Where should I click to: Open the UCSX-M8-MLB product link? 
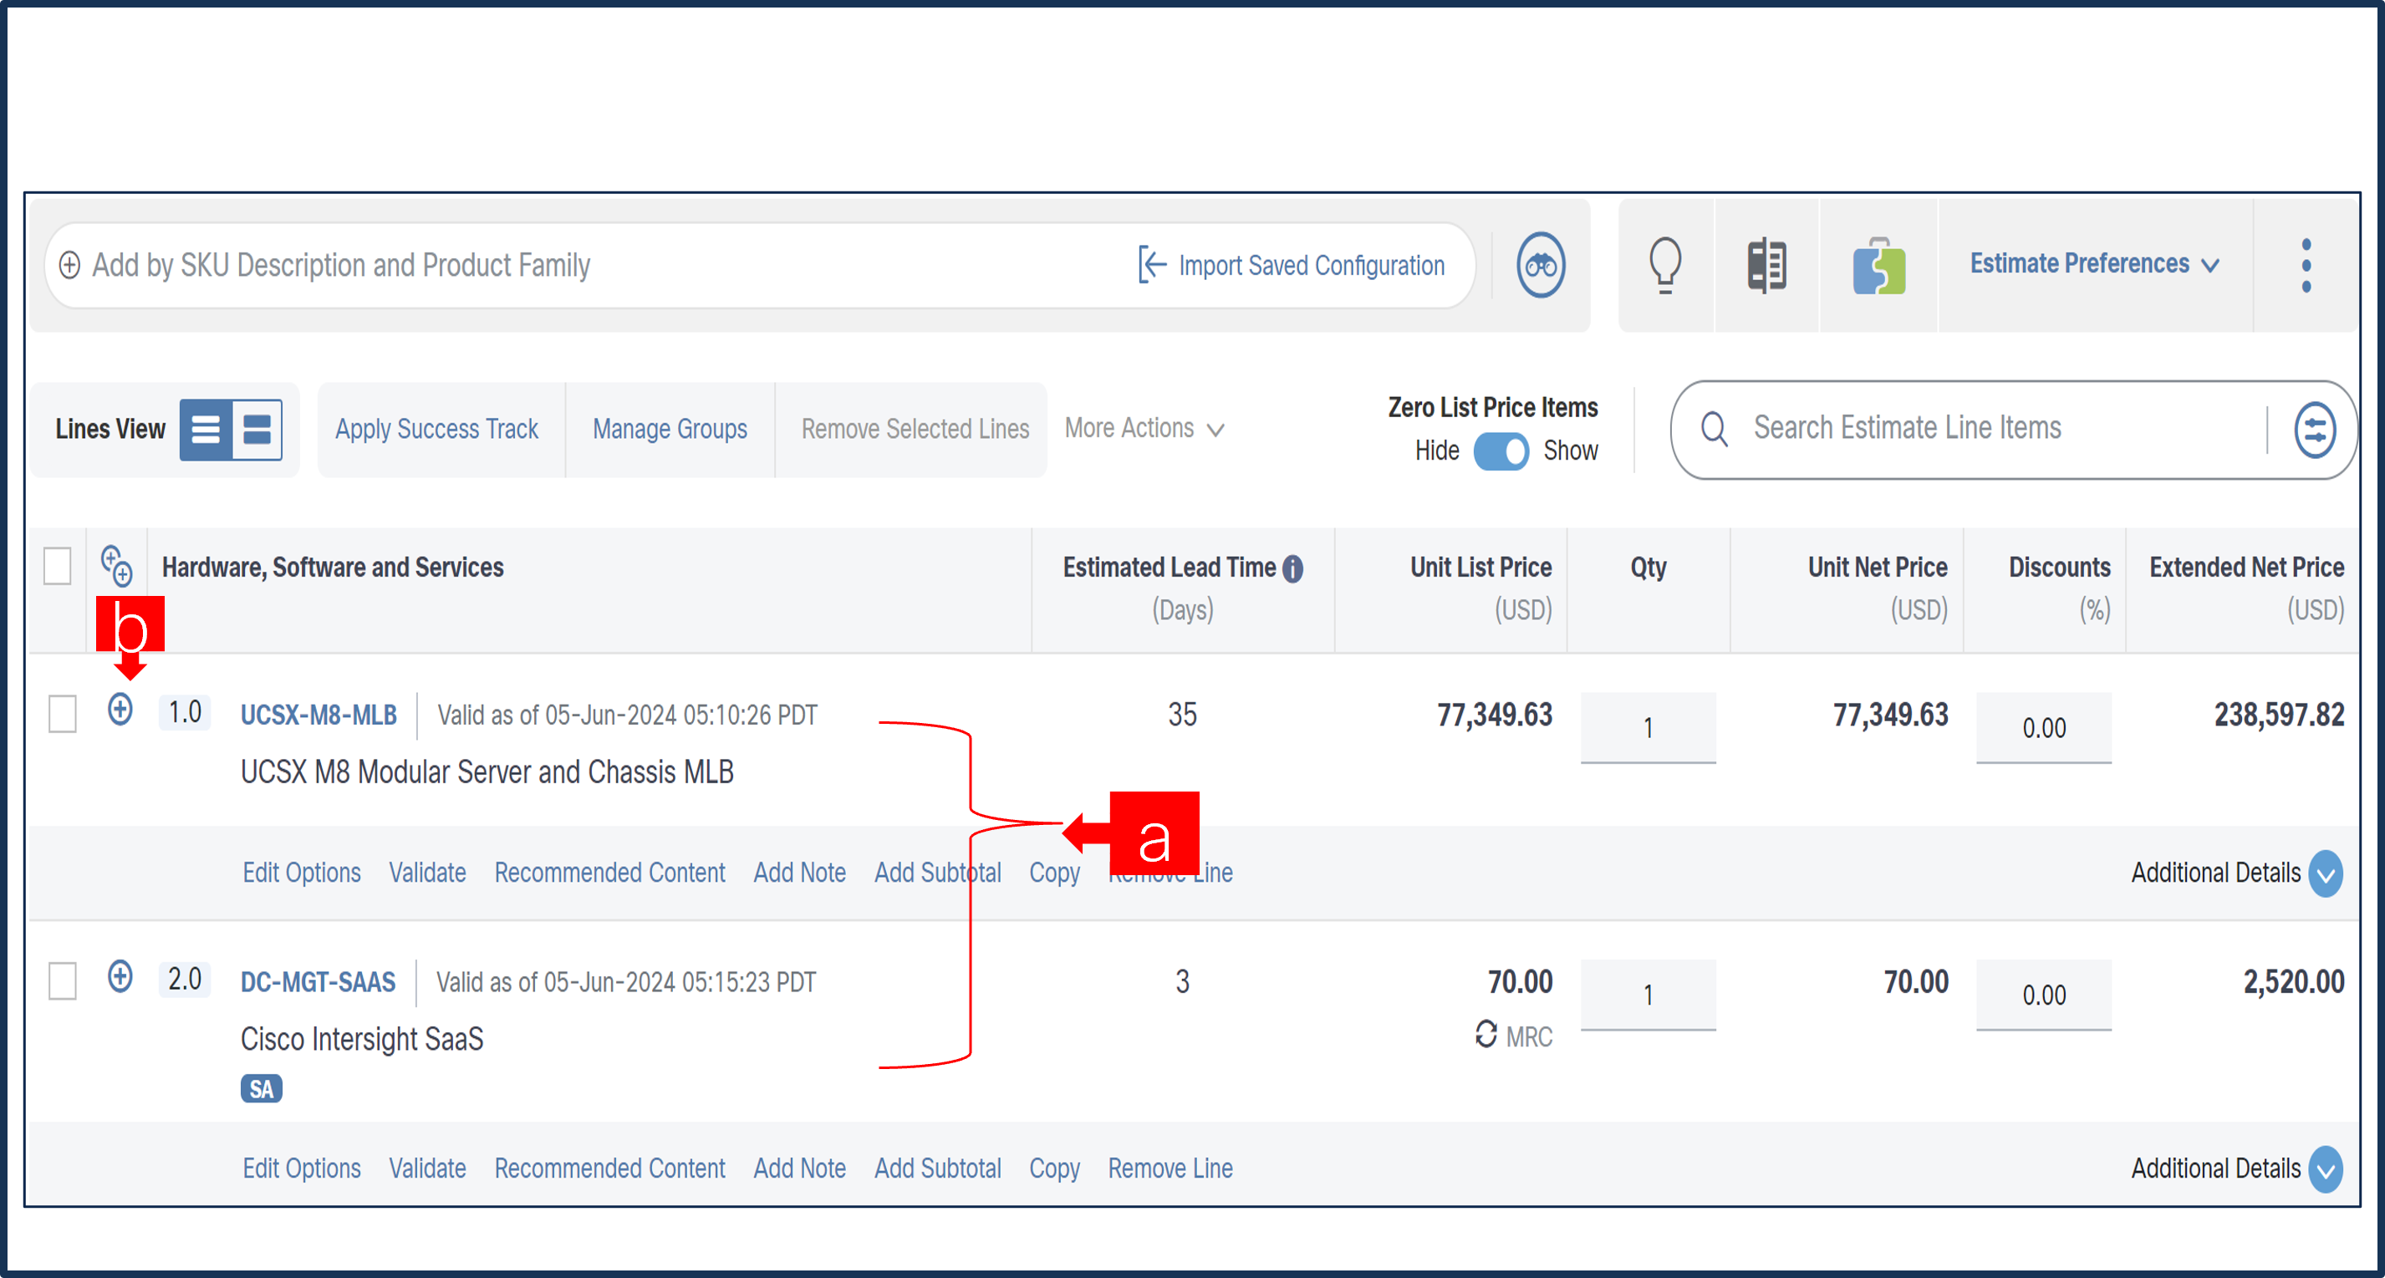[x=319, y=715]
